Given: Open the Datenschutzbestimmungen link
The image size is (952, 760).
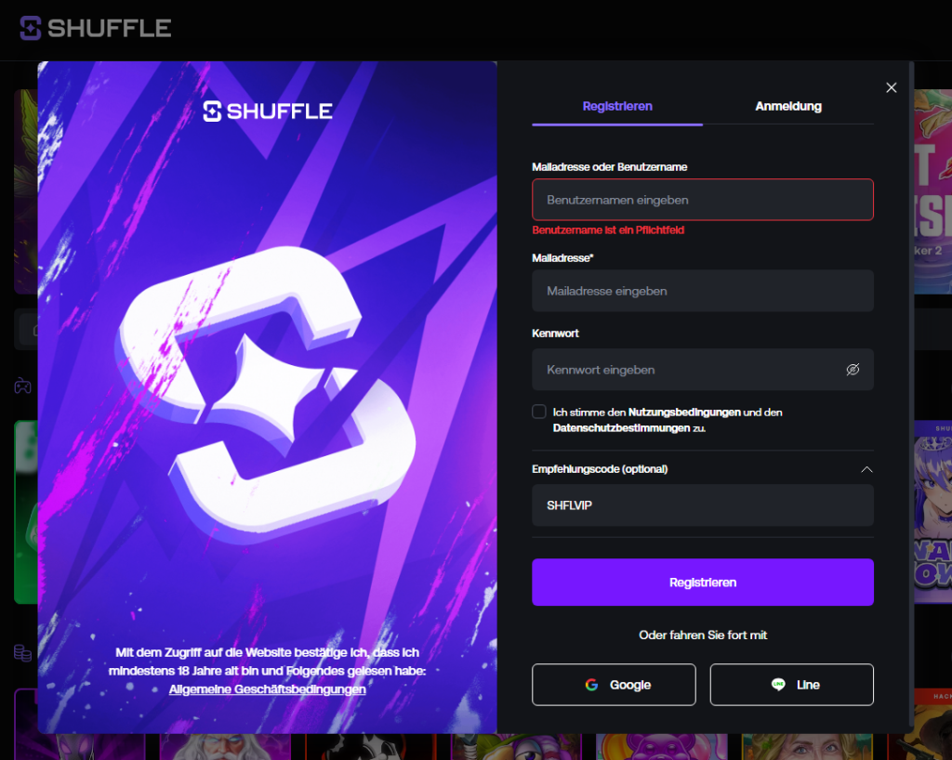Looking at the screenshot, I should coord(621,428).
